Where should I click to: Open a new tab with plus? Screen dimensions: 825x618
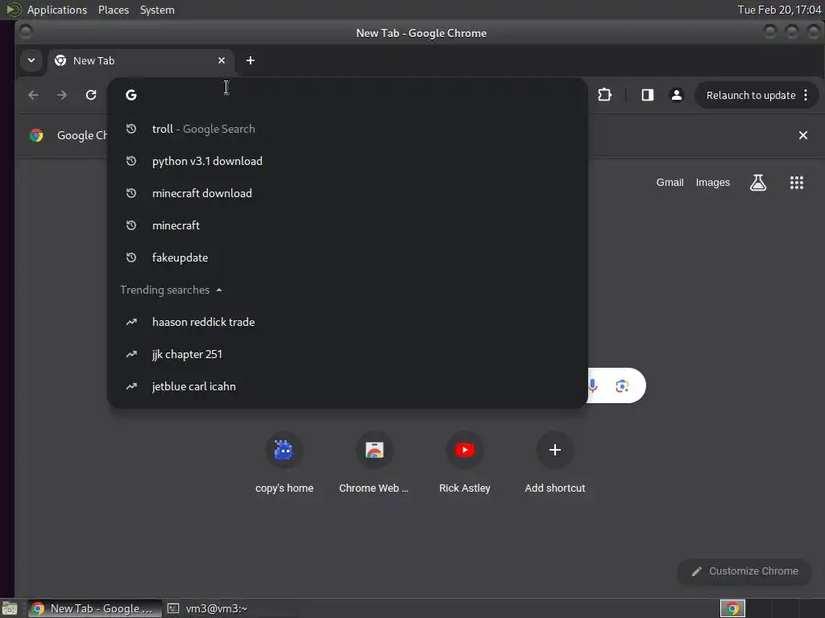[251, 60]
